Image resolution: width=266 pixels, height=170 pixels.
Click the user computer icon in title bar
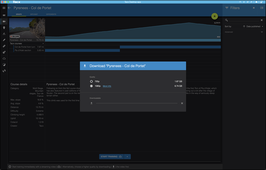click(262, 2)
